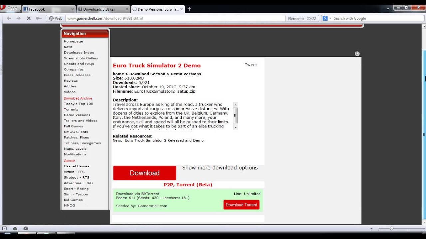This screenshot has width=426, height=239.
Task: Open Action - FPS genre link
Action: (x=74, y=172)
